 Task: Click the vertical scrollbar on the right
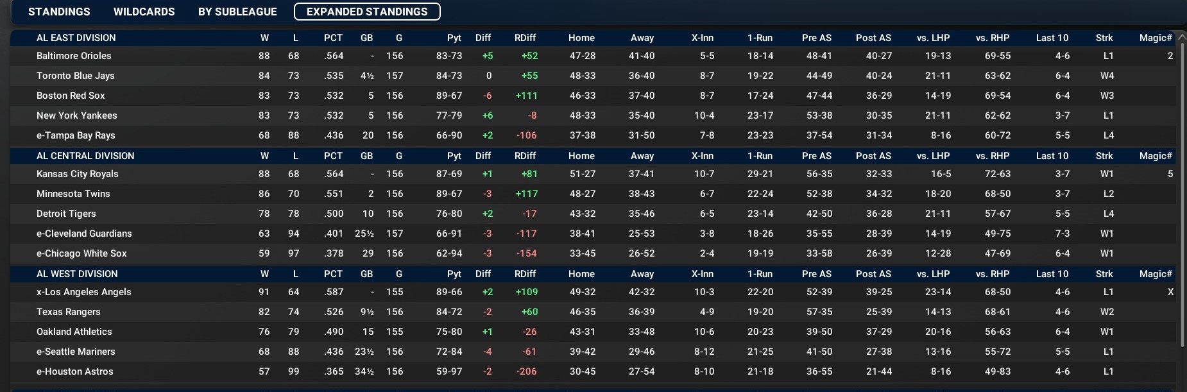tap(1181, 192)
